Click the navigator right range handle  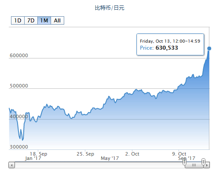(203, 162)
